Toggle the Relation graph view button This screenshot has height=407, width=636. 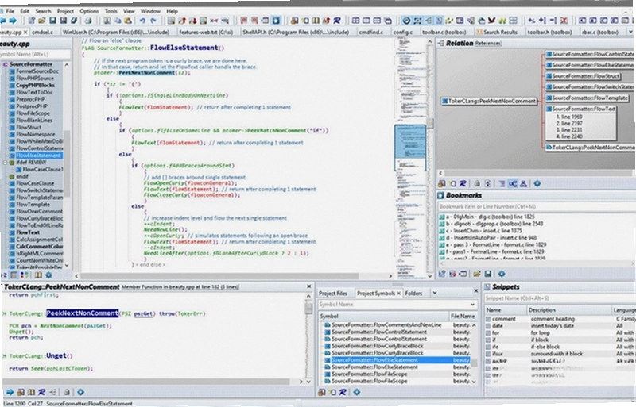click(x=513, y=184)
